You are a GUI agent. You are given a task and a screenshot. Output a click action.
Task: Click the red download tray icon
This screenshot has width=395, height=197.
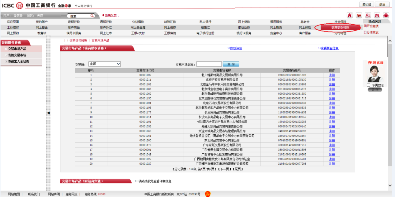(x=377, y=15)
